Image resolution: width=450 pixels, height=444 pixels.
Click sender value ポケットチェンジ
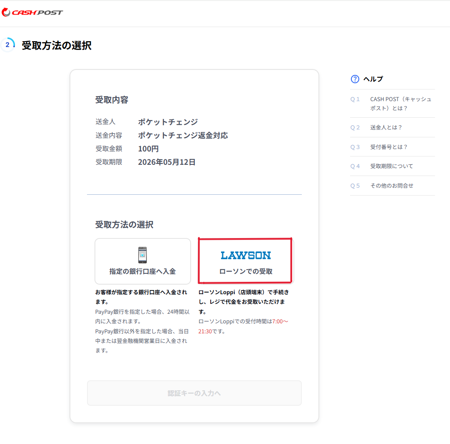pos(168,122)
